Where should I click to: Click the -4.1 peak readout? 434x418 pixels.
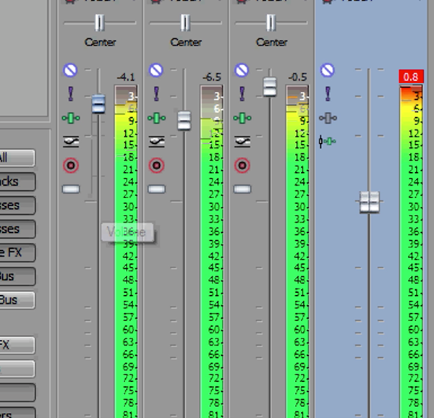(x=126, y=77)
